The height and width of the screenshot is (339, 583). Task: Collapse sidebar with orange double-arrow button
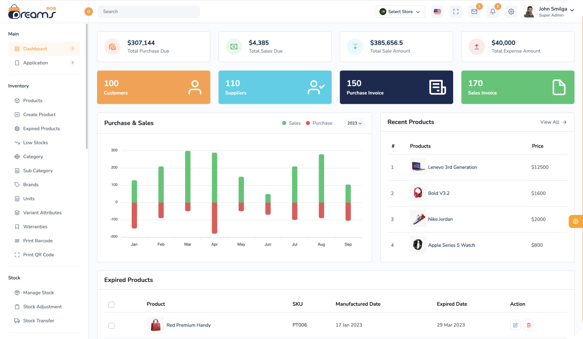pos(89,12)
